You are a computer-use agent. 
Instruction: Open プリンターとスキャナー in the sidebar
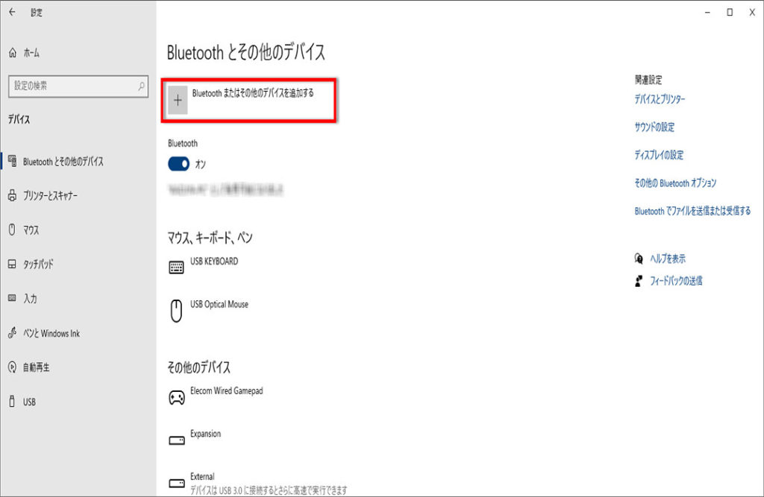[x=50, y=196]
